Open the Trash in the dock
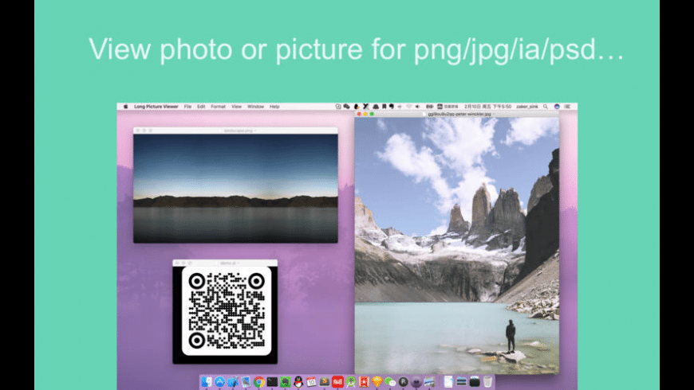694x390 pixels. 487,381
